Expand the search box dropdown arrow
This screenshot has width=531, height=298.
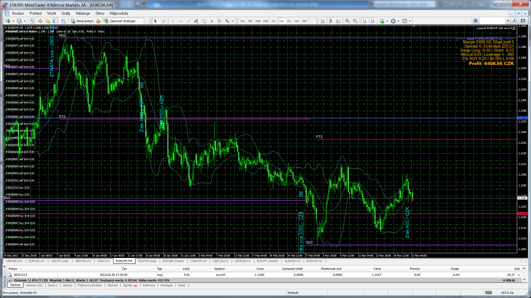[508, 21]
